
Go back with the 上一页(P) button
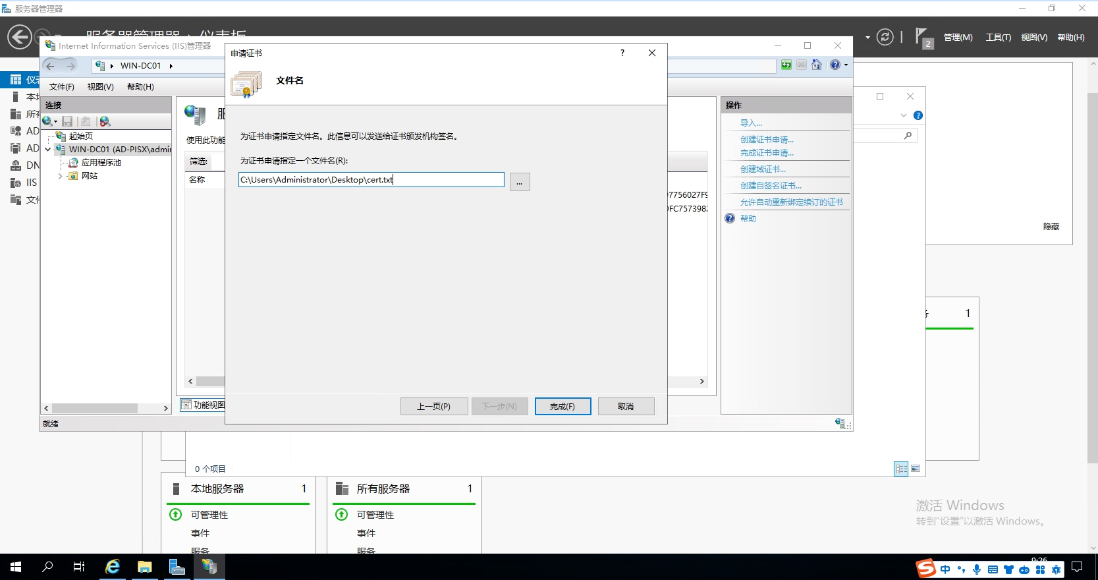coord(433,407)
